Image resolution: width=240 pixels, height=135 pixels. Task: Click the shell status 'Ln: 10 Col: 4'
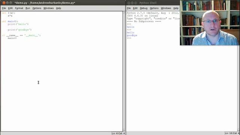point(232,133)
